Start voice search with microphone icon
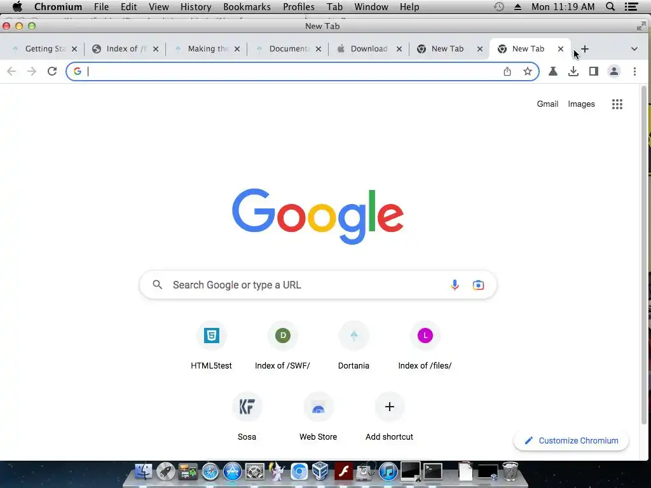 455,285
